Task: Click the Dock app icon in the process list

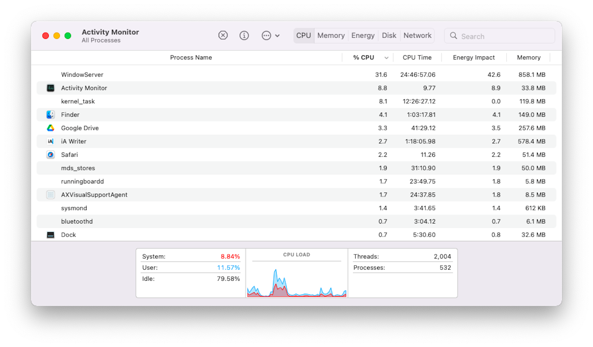Action: (50, 235)
